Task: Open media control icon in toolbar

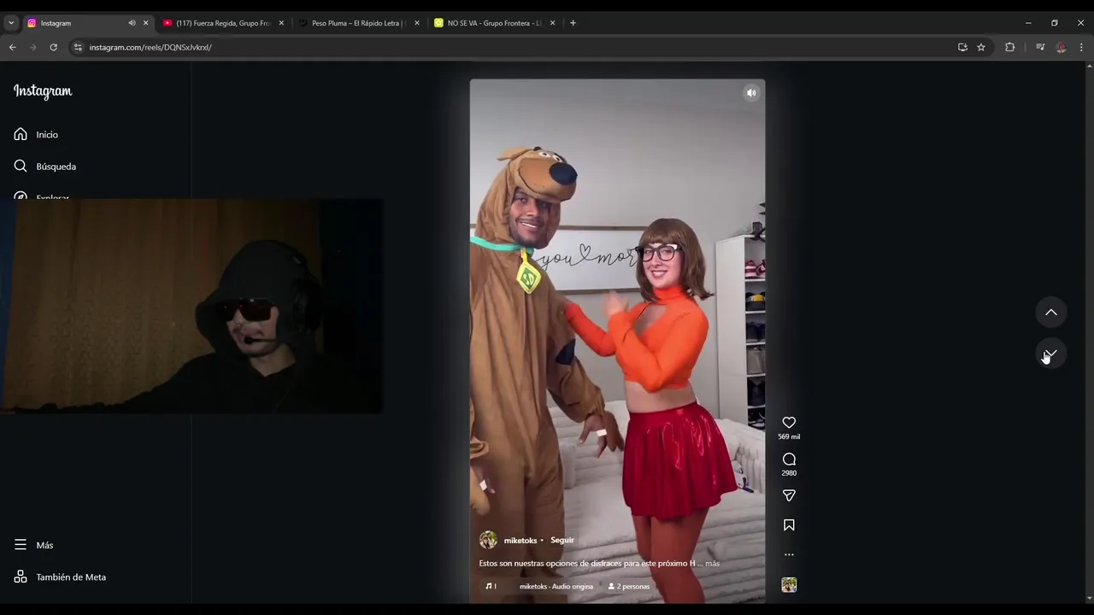Action: (1040, 47)
